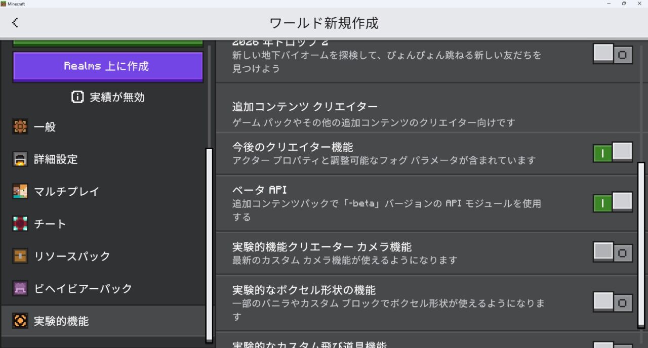Click 実験的なボクセル形状の機能 label
Viewport: 648px width, 348px height.
[304, 290]
